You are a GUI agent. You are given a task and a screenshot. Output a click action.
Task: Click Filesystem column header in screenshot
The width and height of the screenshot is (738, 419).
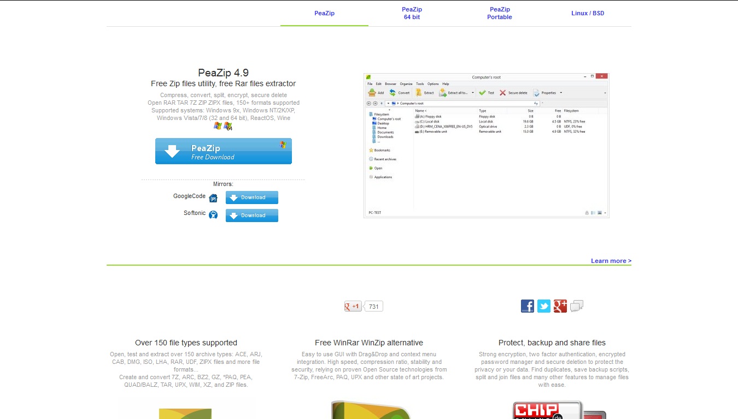point(571,111)
